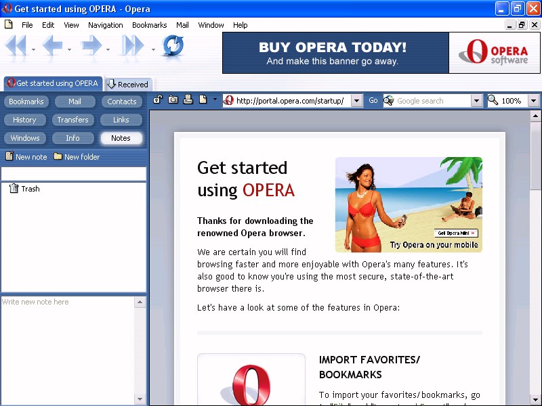Show the Mail panel

click(75, 101)
